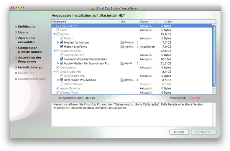
Task: Click the Motion folder icon in Ort column
Action: pos(122,42)
